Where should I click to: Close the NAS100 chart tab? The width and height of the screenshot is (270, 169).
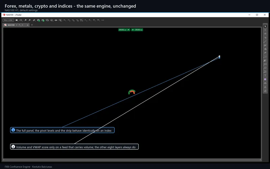[28, 25]
